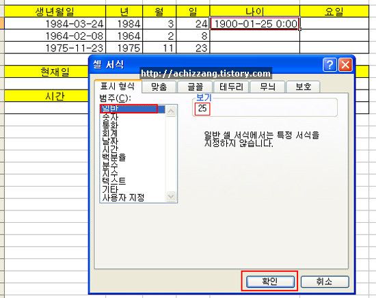Image resolution: width=376 pixels, height=298 pixels.
Task: Select month cell with value 11
Action: pyautogui.click(x=159, y=48)
